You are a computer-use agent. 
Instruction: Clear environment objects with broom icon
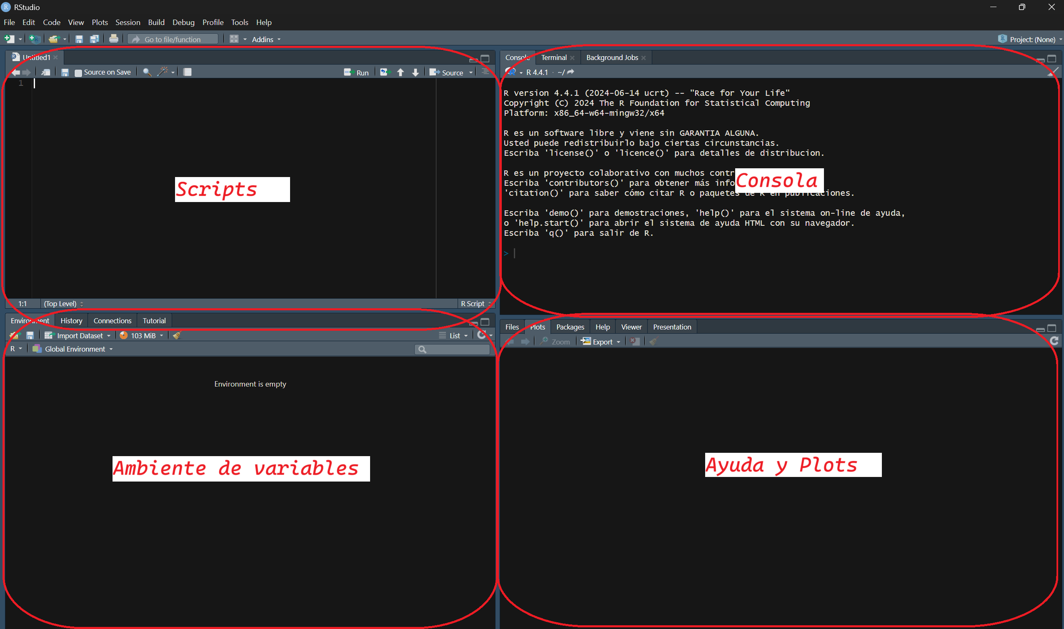(177, 335)
